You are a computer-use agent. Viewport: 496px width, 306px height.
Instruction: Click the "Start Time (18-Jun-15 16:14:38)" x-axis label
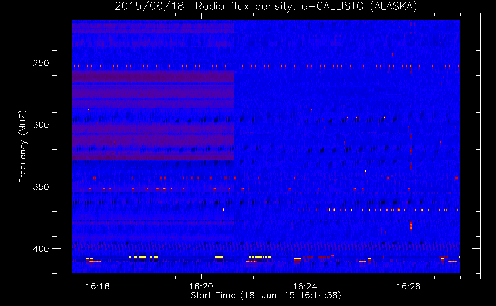coord(266,296)
